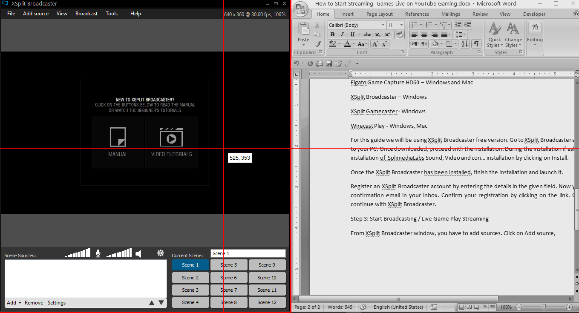
Task: Click the Sort A-Z icon
Action: point(464,44)
